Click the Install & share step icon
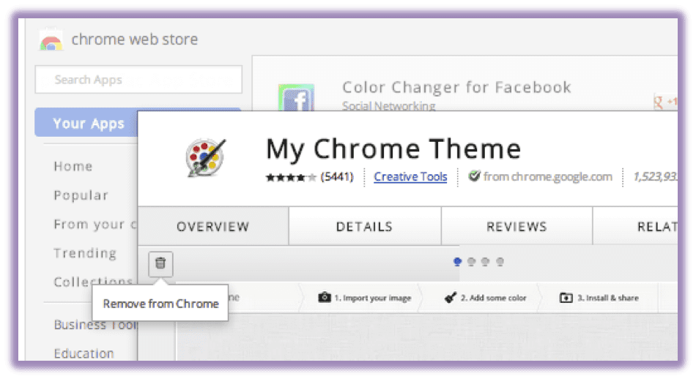The width and height of the screenshot is (696, 379). 566,298
